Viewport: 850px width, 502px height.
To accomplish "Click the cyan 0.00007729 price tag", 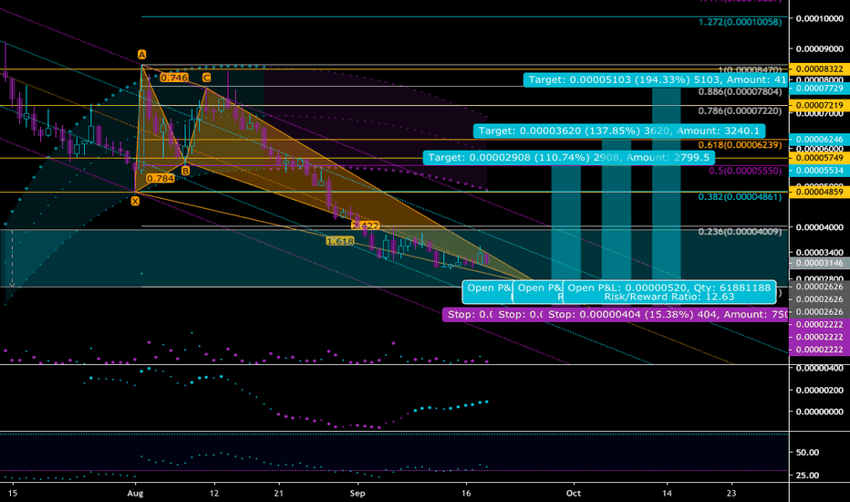I will click(820, 88).
